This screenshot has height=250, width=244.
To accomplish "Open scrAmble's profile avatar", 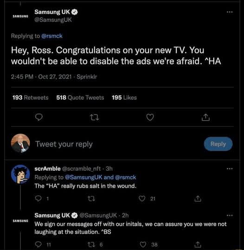I will [x=20, y=174].
